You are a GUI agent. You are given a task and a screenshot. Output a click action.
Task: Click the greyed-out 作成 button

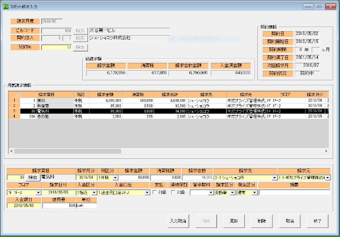(x=206, y=221)
